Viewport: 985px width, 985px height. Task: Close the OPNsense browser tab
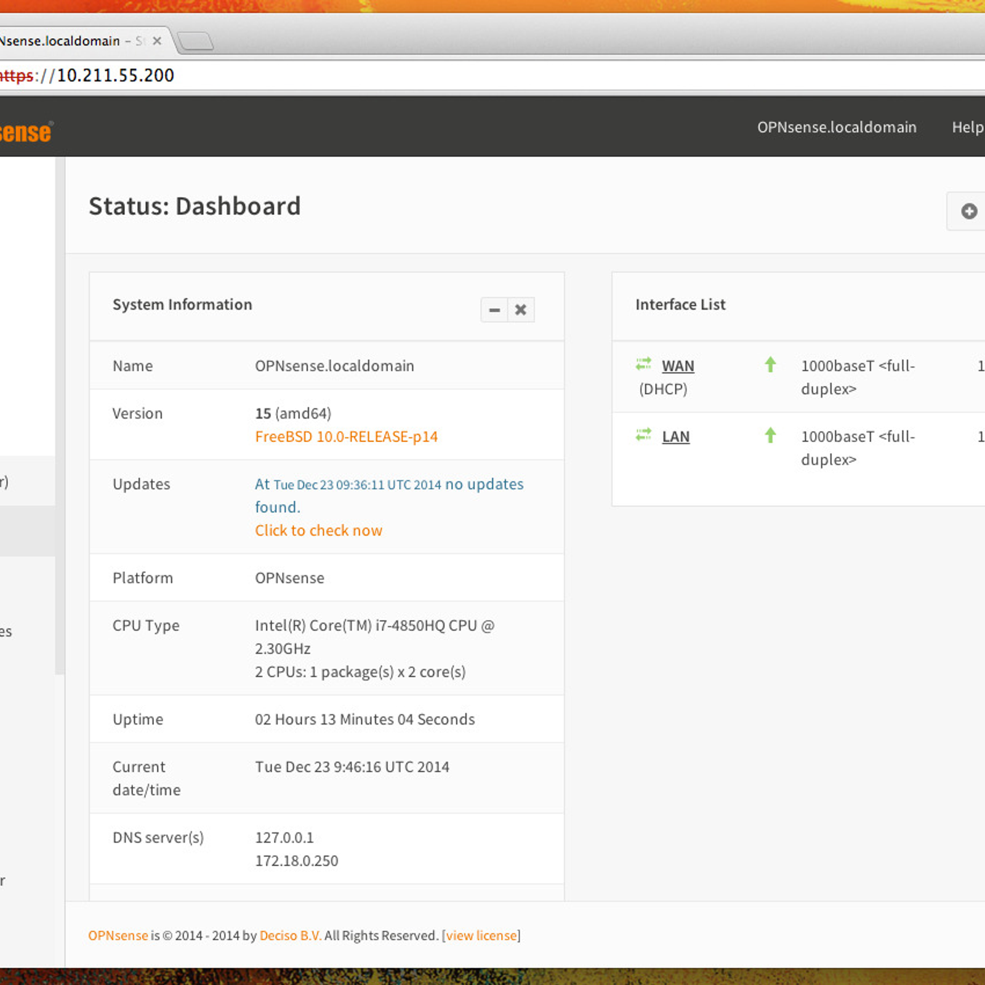(157, 41)
